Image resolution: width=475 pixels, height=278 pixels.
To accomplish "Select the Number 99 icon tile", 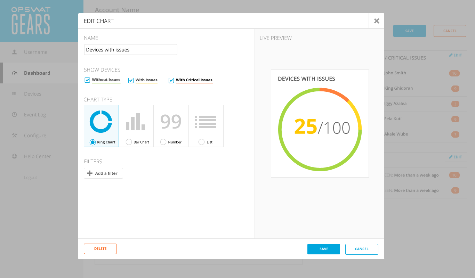I will pos(171,121).
